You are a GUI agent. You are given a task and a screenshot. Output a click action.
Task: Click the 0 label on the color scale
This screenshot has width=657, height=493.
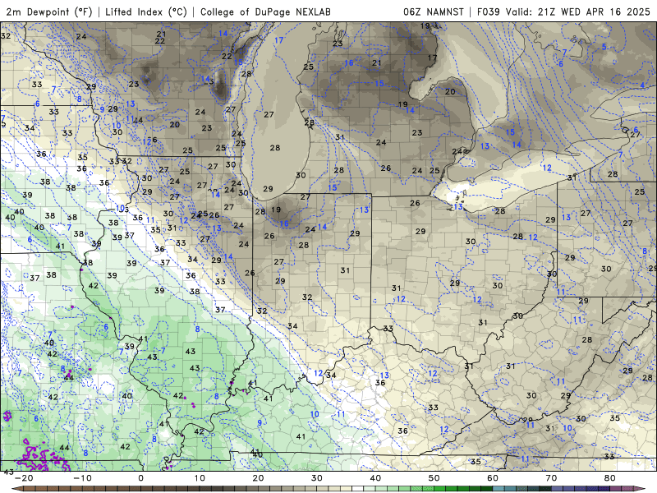140,478
